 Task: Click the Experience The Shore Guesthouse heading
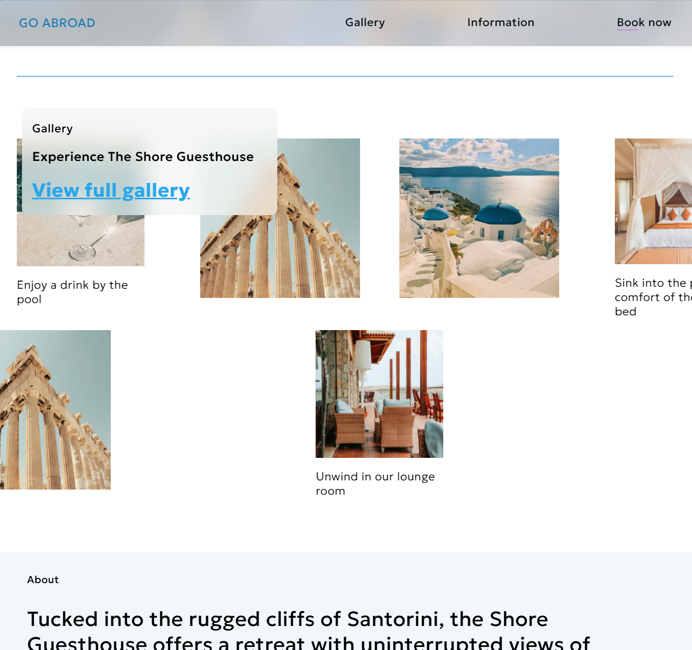click(x=143, y=156)
